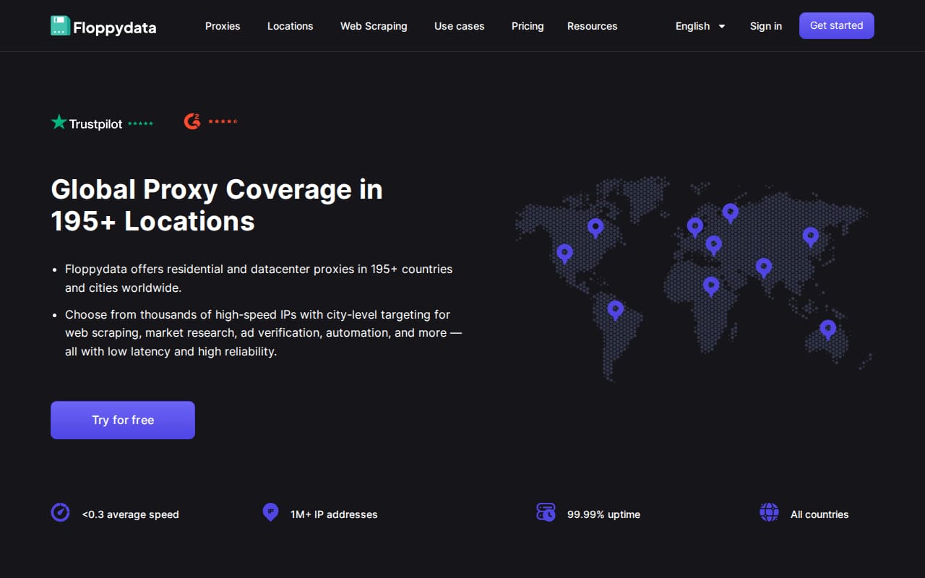Viewport: 925px width, 578px height.
Task: Open the Trustpilot rating badge
Action: point(102,123)
